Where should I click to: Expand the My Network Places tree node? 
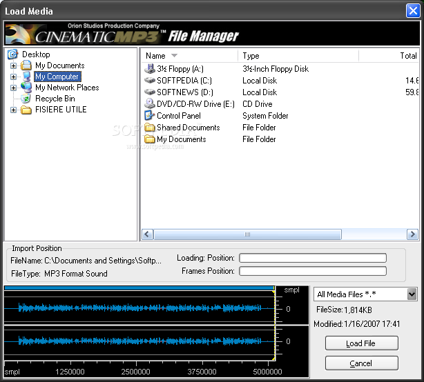[x=13, y=88]
